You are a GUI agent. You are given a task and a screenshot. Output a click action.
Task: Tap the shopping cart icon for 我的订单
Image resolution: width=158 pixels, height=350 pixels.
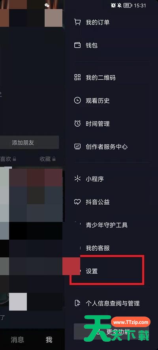(77, 22)
